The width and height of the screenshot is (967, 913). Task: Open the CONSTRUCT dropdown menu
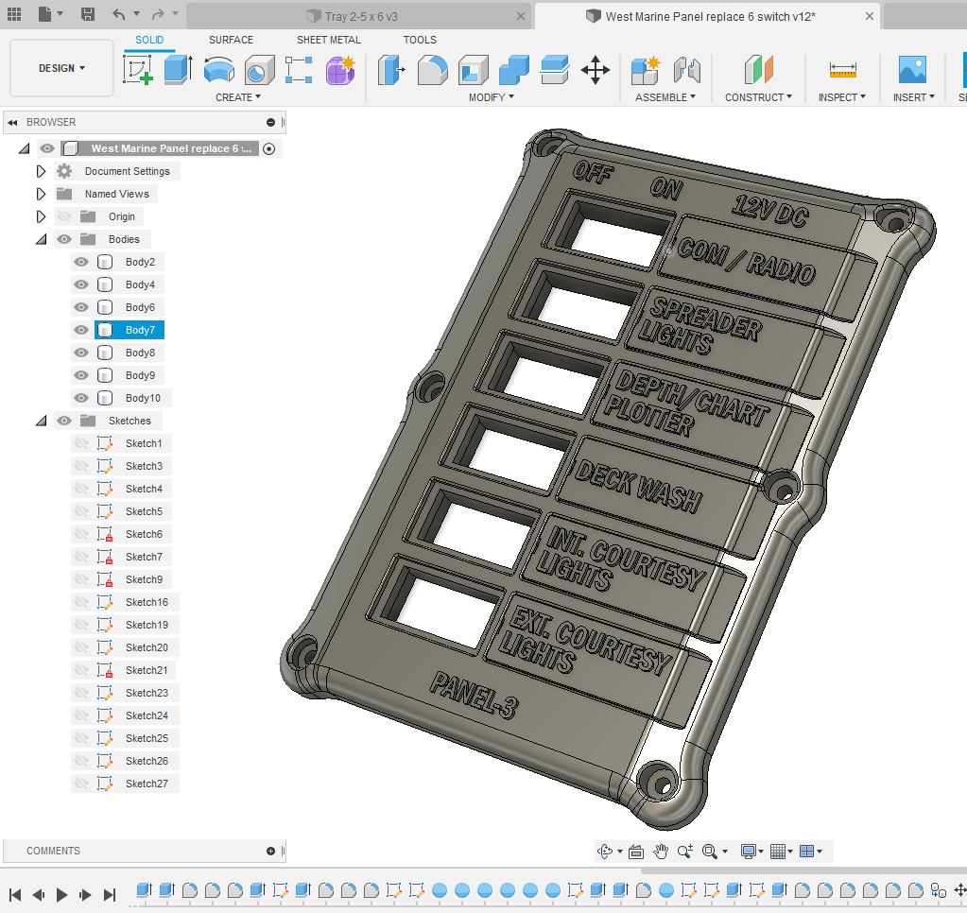(758, 97)
